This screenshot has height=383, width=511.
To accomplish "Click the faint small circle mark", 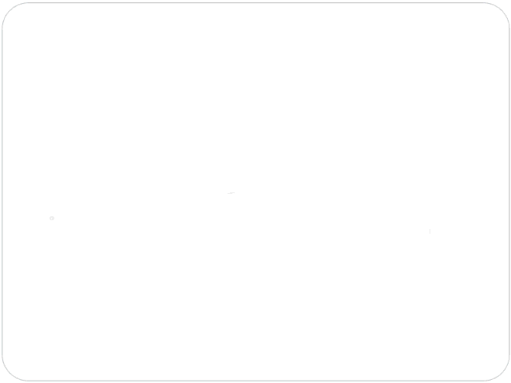I will click(x=52, y=218).
